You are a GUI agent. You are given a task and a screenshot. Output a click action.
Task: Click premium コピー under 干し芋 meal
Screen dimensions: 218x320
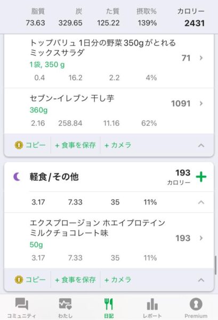pyautogui.click(x=30, y=145)
